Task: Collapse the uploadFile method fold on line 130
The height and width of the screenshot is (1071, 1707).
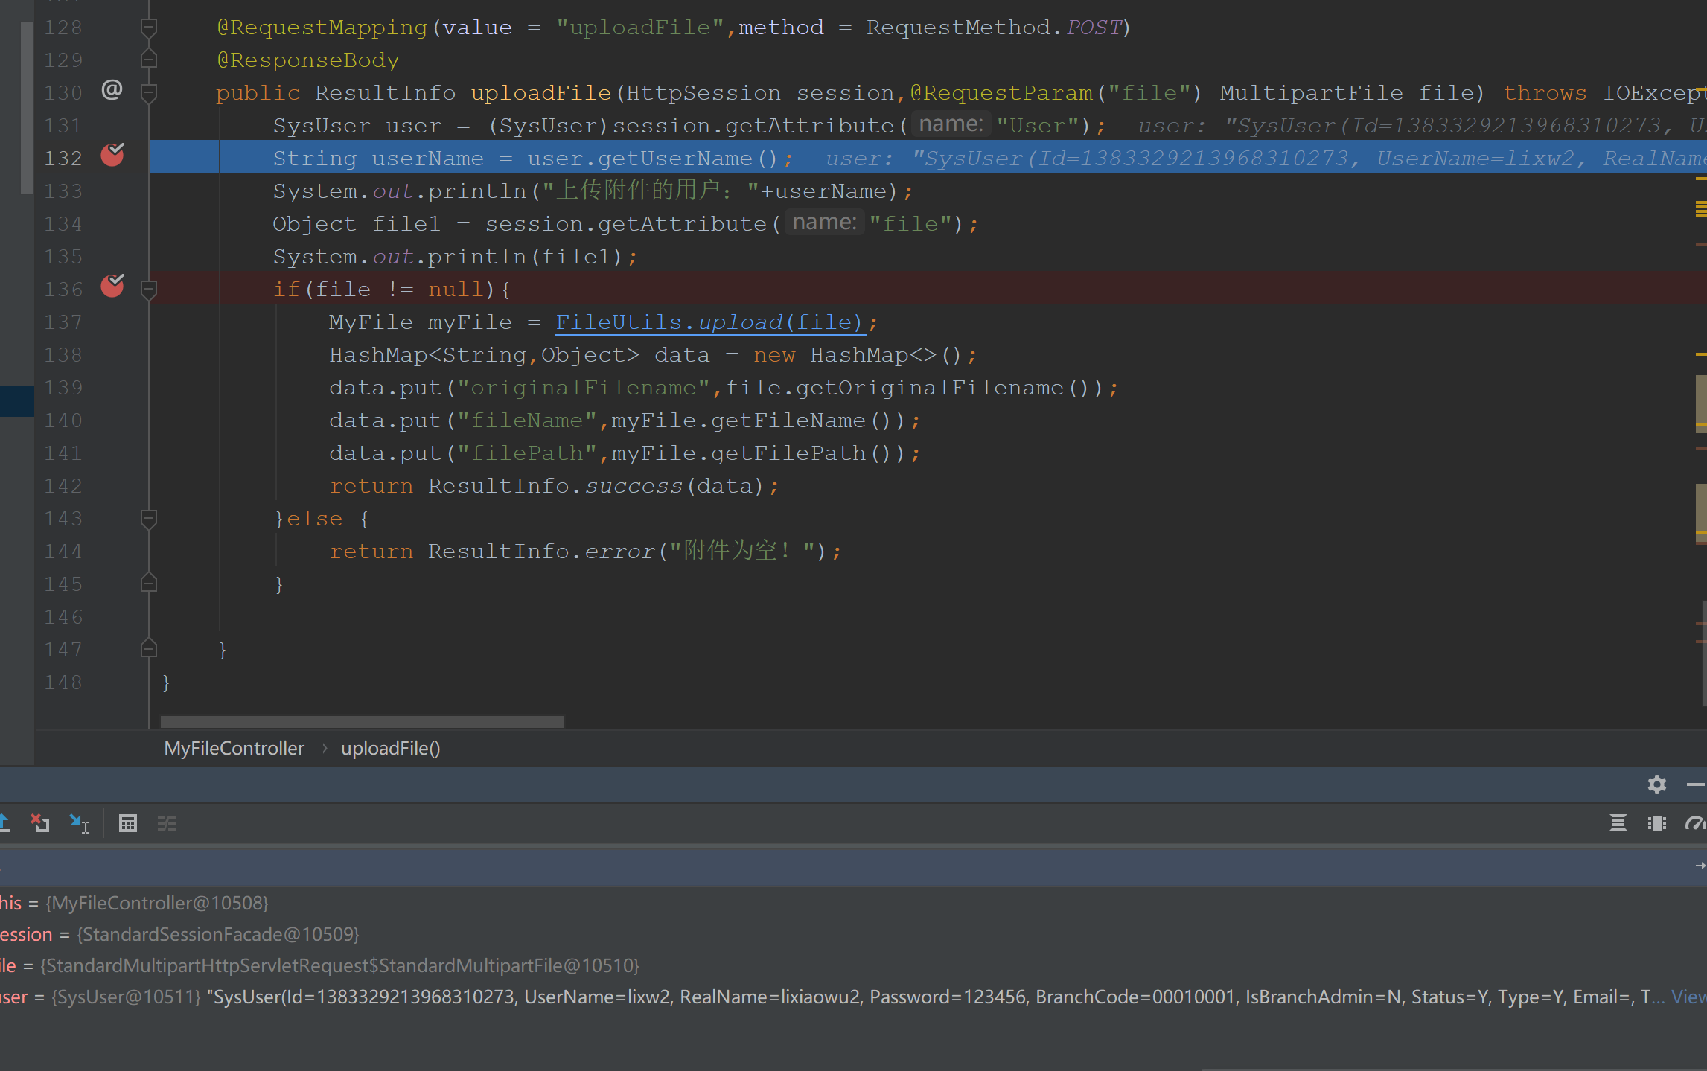Action: (x=149, y=93)
